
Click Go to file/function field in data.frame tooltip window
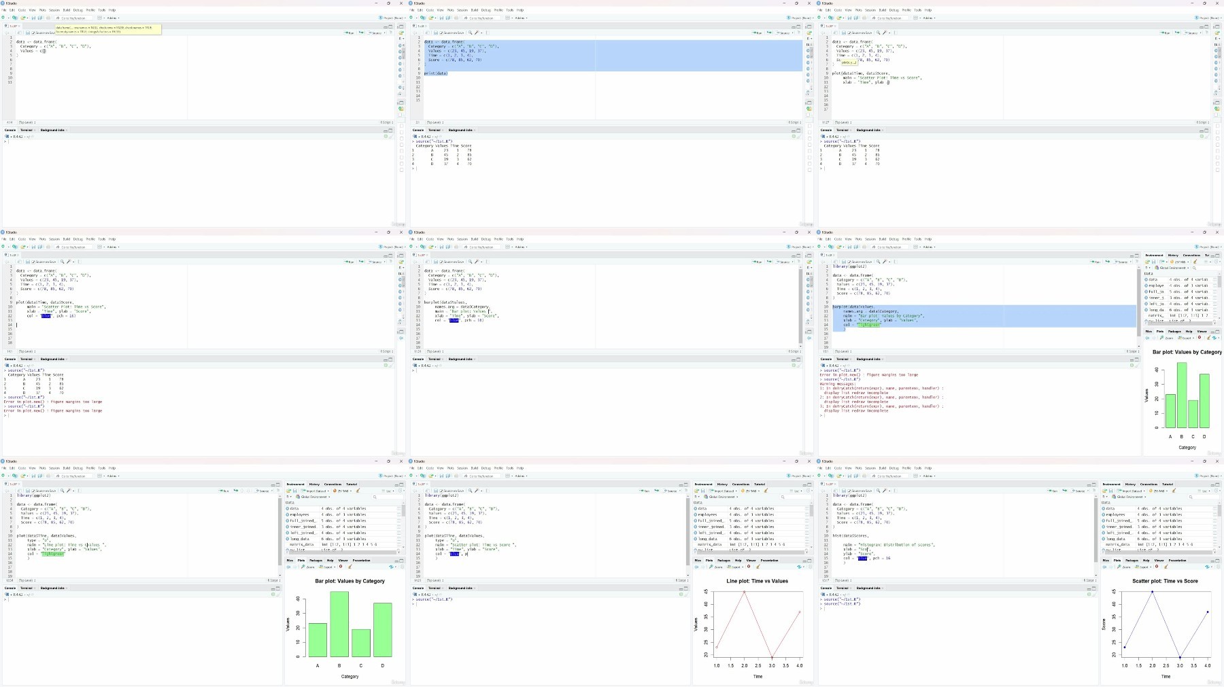(x=73, y=18)
